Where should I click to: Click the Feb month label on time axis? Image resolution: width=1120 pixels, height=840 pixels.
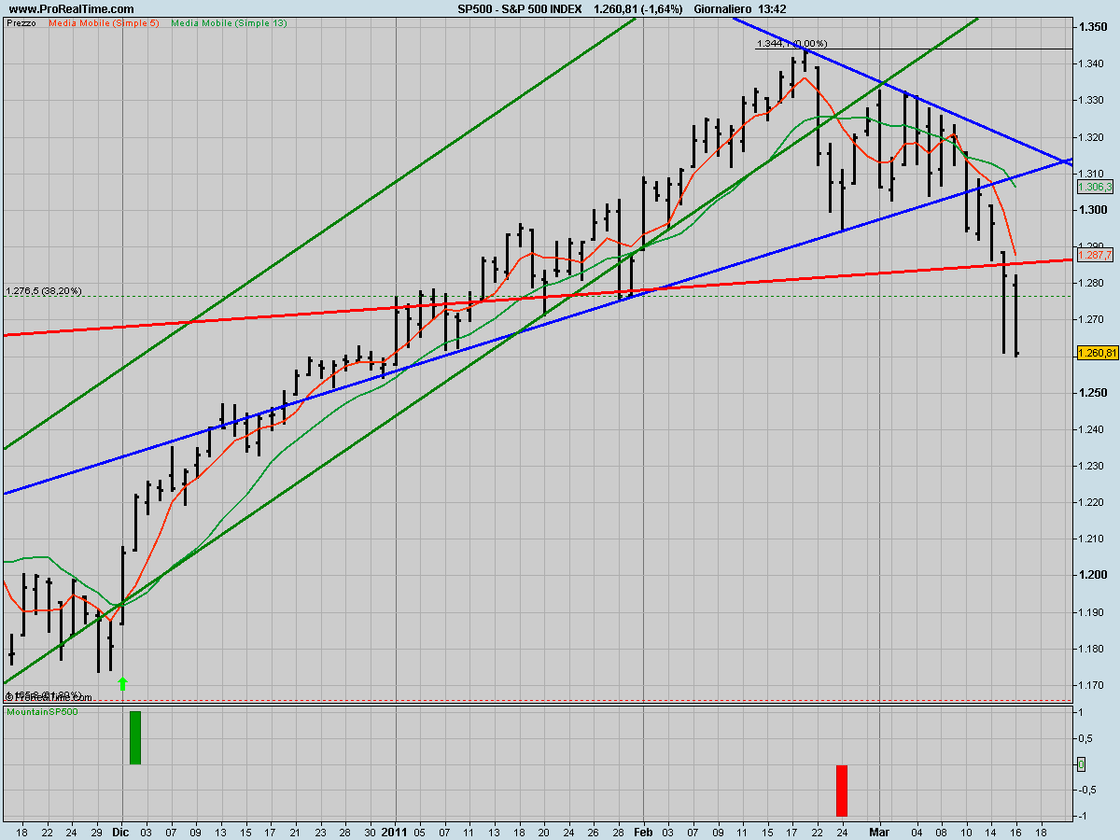[x=644, y=830]
